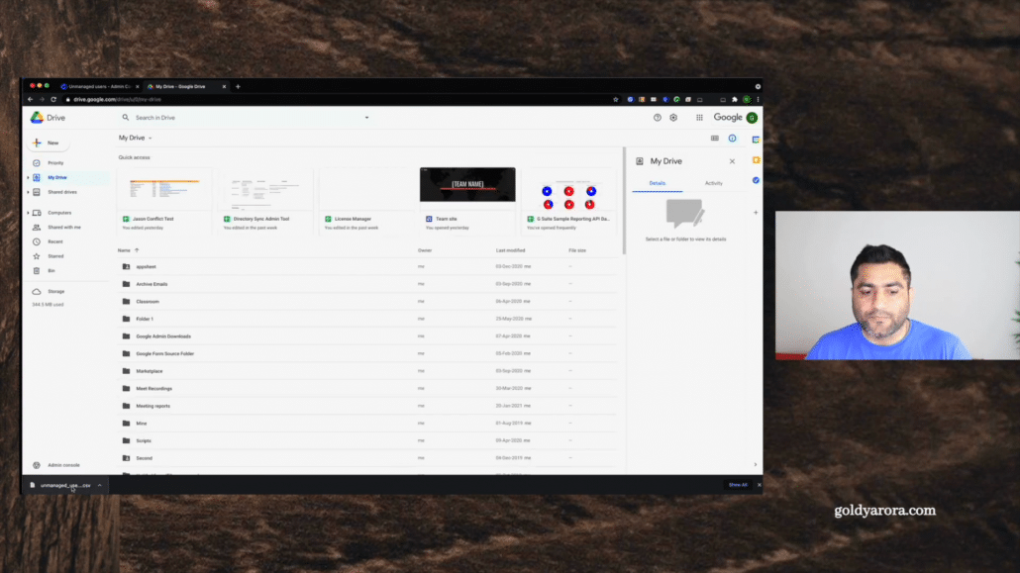Sort by the Name column header
The image size is (1020, 573).
tap(124, 250)
